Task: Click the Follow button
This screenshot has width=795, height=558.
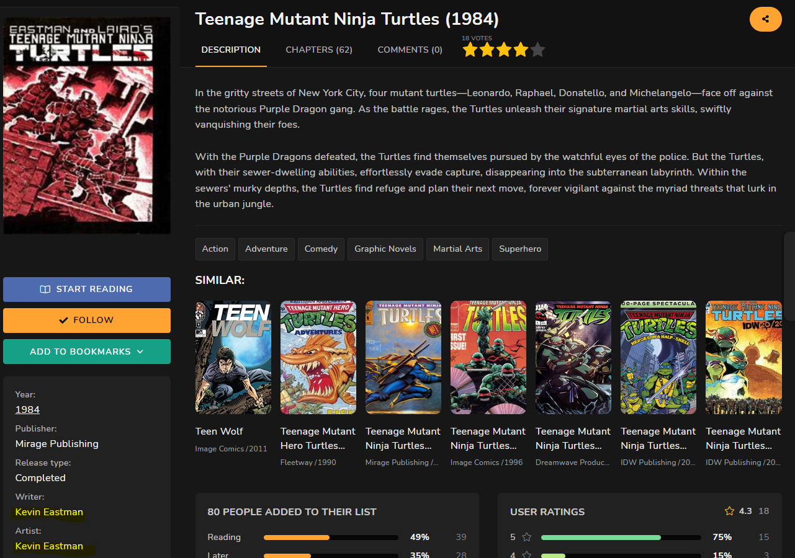Action: 87,321
